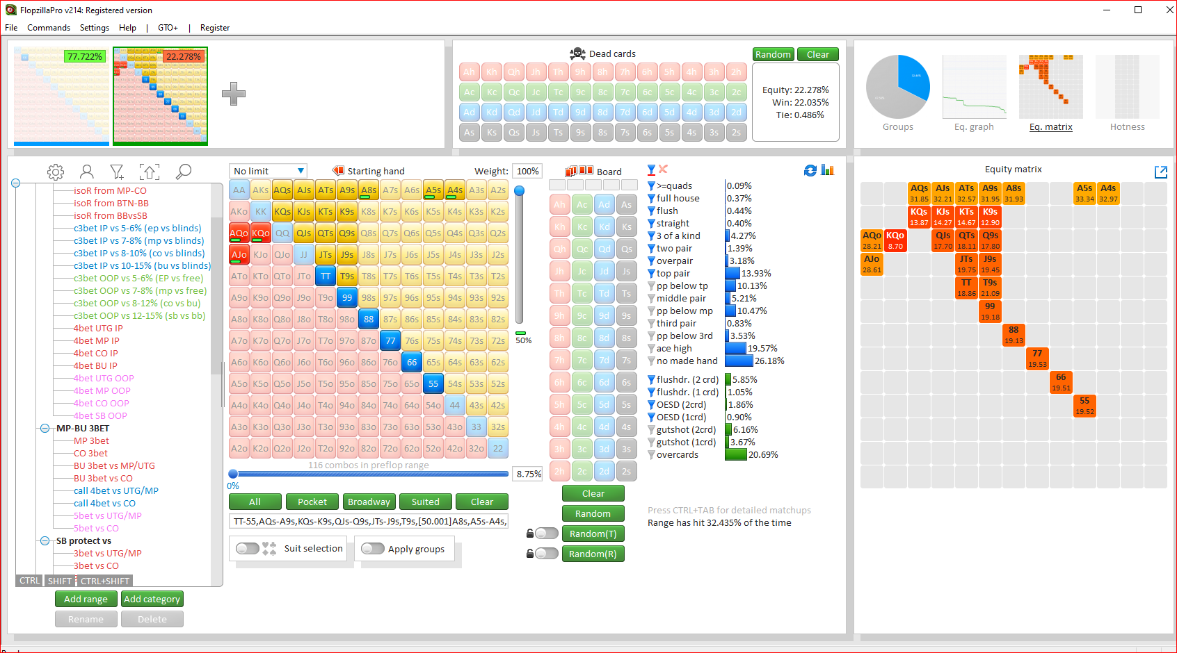
Task: Toggle the full house filter funnel
Action: [x=651, y=199]
